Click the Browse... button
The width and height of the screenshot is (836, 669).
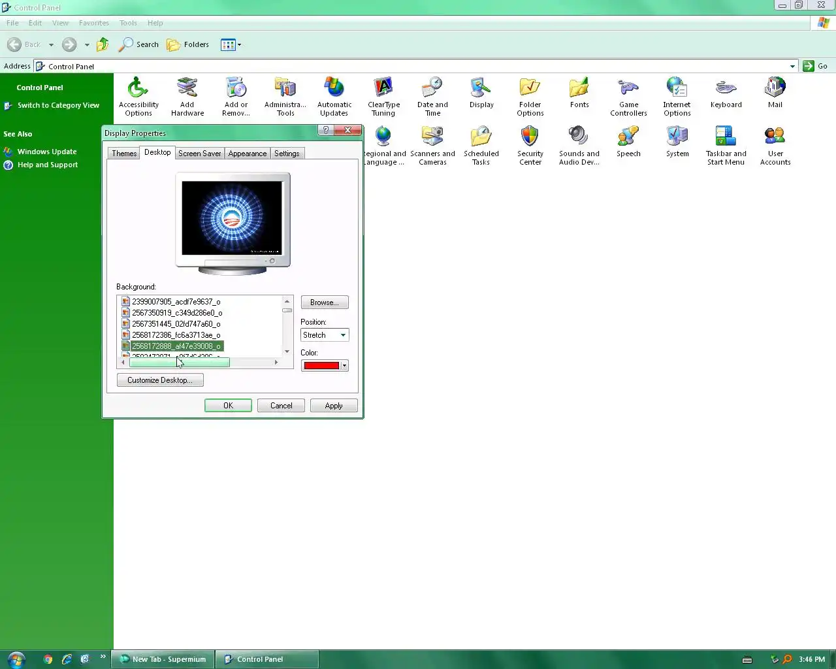[x=325, y=302]
